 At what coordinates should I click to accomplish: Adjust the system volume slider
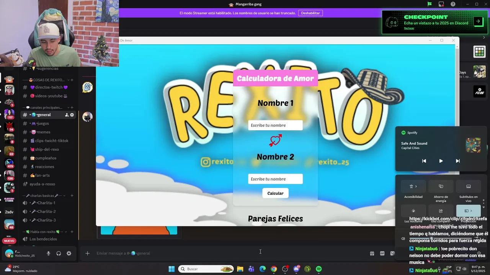tap(441, 238)
